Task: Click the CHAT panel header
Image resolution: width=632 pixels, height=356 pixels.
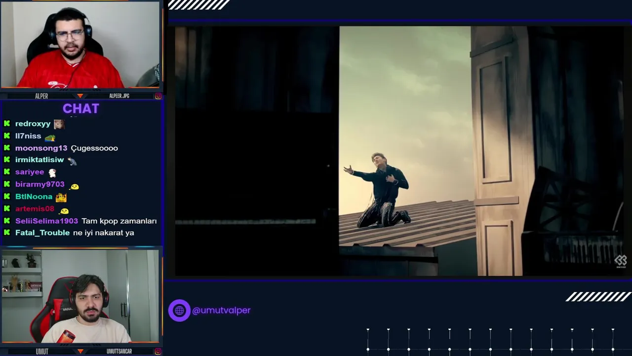Action: [x=81, y=109]
